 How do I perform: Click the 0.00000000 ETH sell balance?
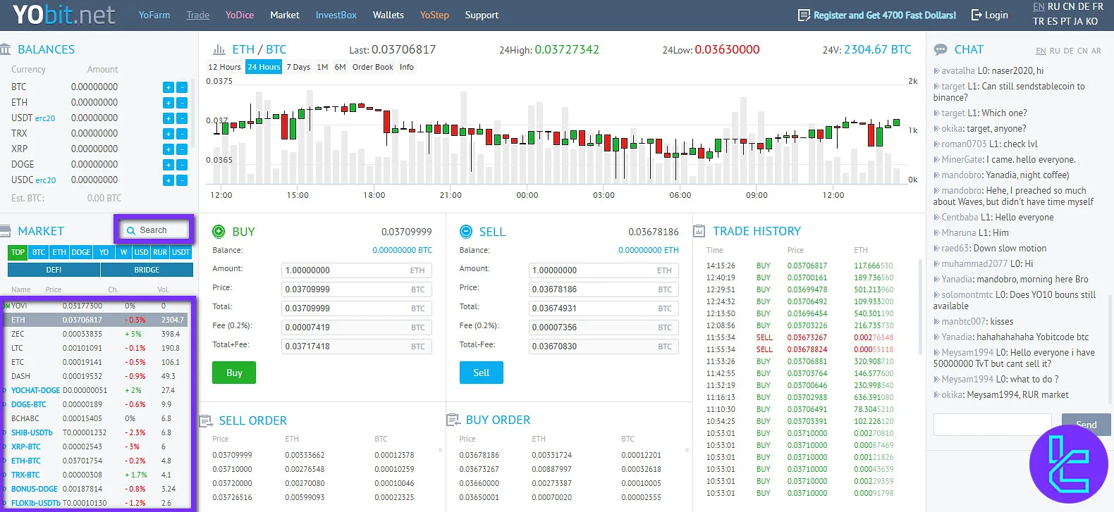pyautogui.click(x=649, y=250)
